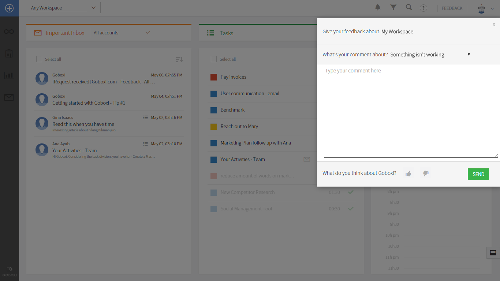
Task: Click the thumbs up rating icon
Action: click(x=408, y=173)
